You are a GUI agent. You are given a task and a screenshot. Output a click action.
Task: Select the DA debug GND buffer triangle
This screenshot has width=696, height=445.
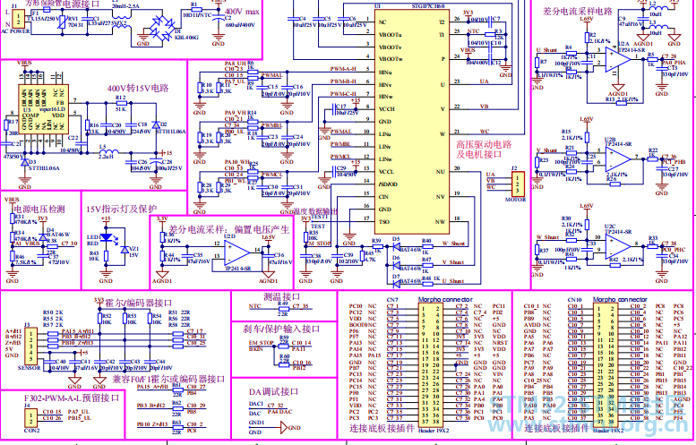(x=284, y=428)
